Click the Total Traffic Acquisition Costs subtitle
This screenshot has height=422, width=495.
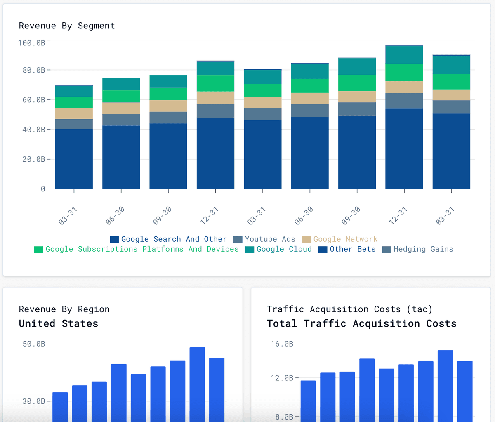(362, 323)
